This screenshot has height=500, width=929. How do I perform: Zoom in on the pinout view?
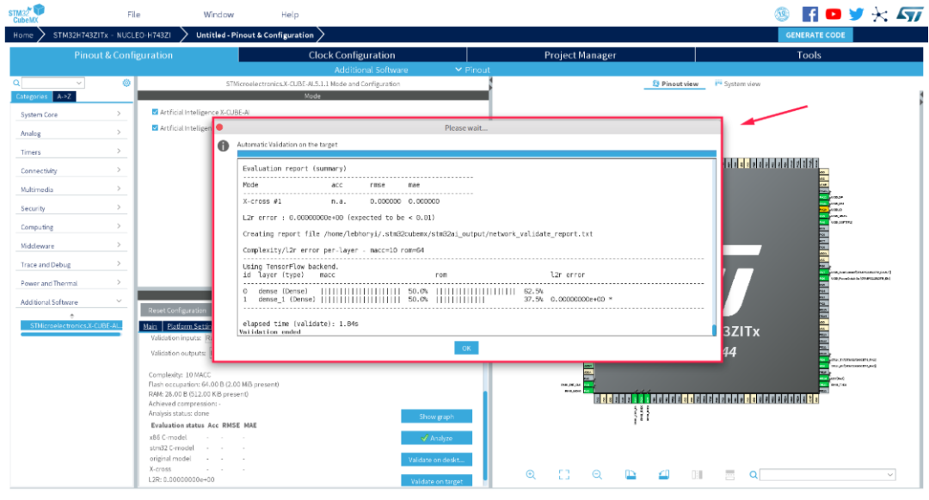[x=531, y=474]
